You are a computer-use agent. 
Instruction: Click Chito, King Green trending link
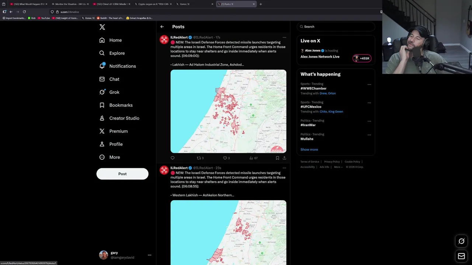pos(331,112)
